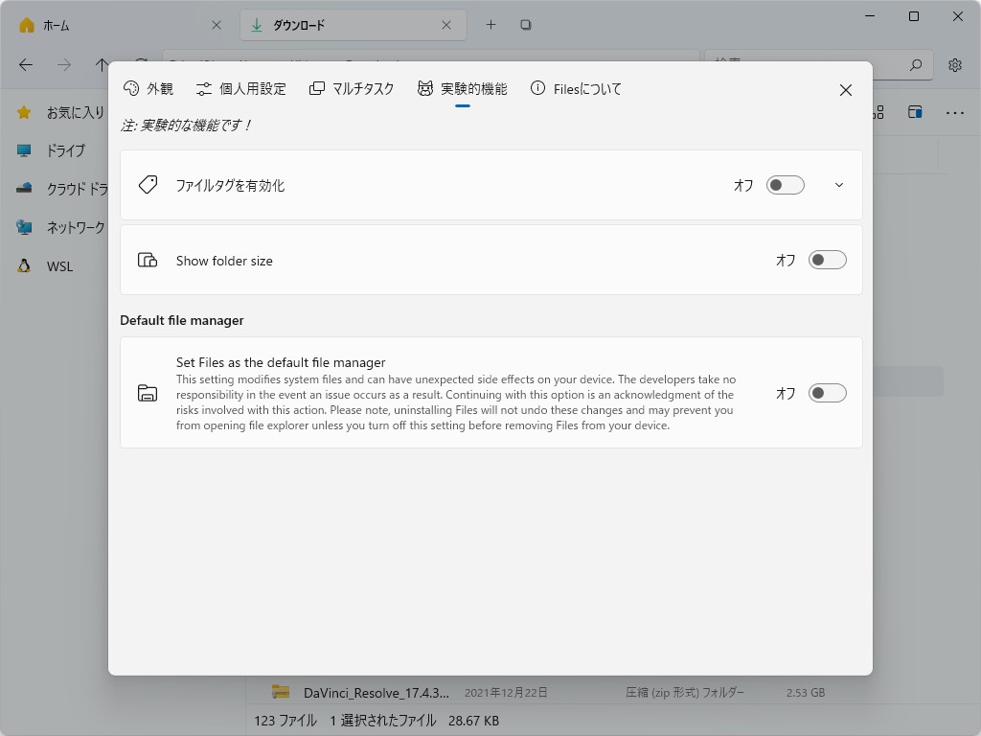The width and height of the screenshot is (981, 736).
Task: Switch to the 外観 settings tab
Action: pos(148,88)
